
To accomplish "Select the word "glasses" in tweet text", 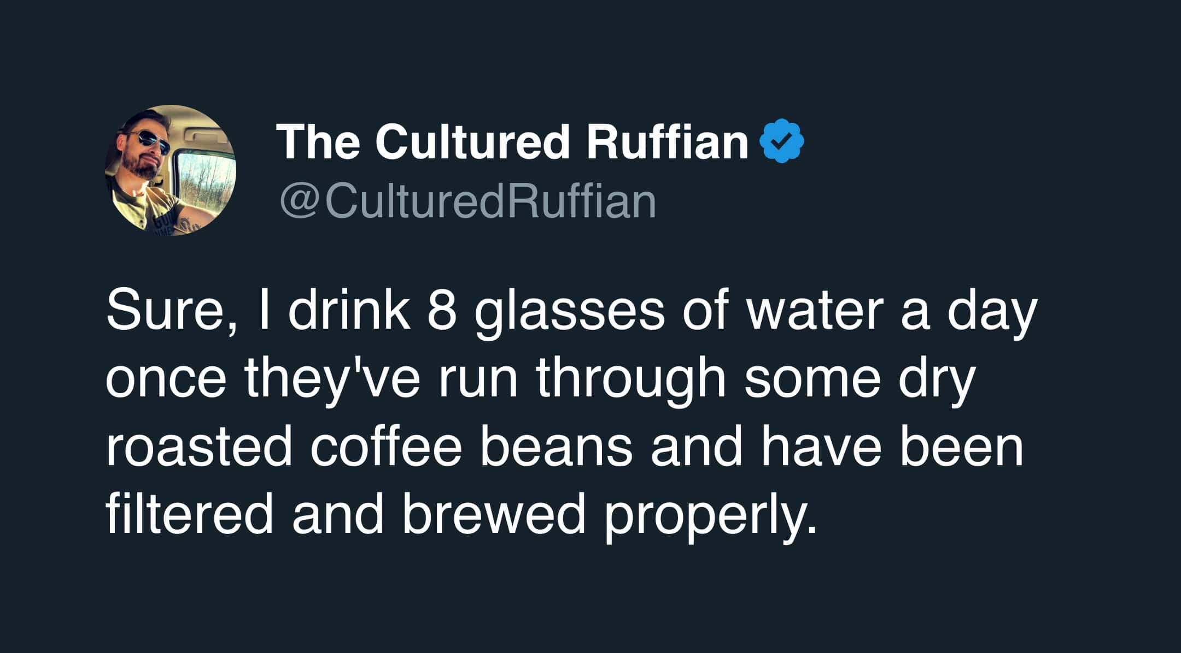I will pyautogui.click(x=569, y=317).
